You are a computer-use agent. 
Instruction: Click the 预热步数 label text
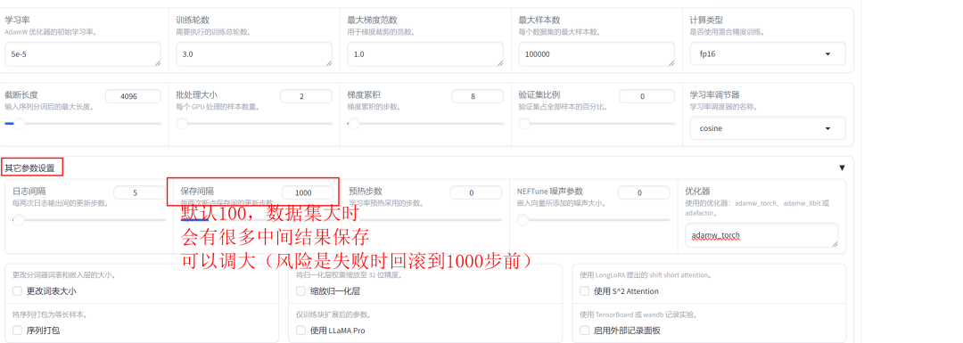click(x=366, y=191)
